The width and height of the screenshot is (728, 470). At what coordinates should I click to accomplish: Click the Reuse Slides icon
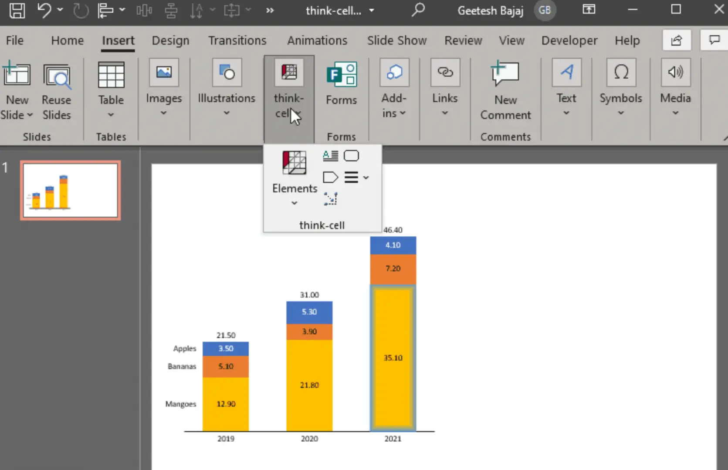[x=57, y=77]
